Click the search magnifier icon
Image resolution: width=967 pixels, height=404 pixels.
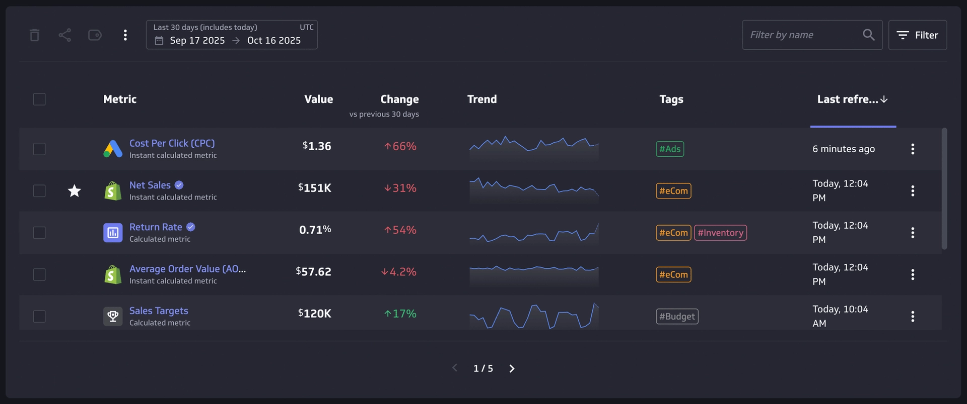(868, 35)
